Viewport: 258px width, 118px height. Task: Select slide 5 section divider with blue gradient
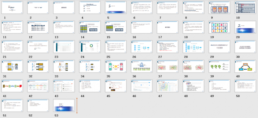(116, 7)
